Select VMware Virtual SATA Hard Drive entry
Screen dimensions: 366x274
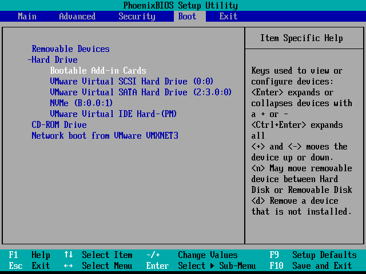tap(141, 92)
